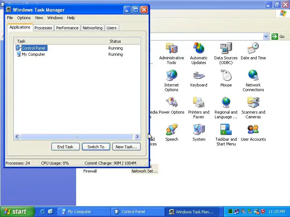Viewport: 290px width, 217px height.
Task: Select the Applications tab
Action: [20, 27]
